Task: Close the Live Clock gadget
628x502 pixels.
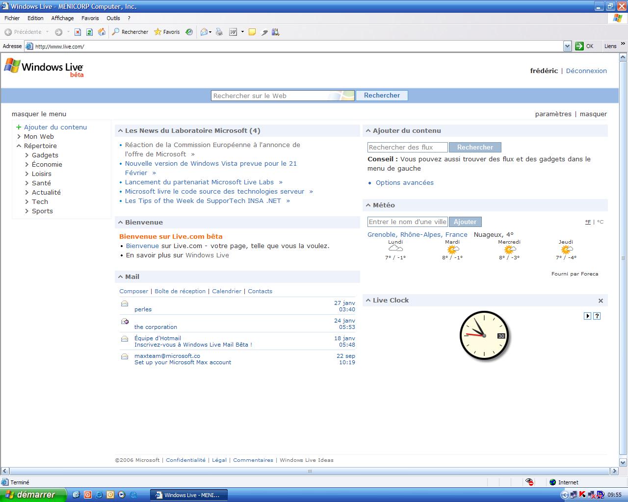Action: point(601,301)
